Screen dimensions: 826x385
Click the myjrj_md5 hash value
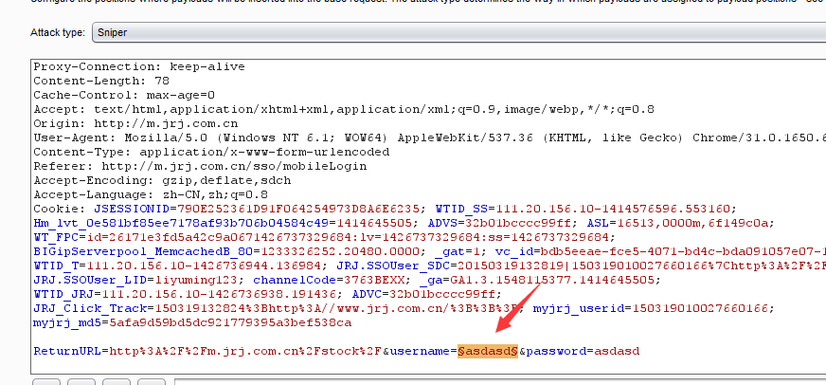click(x=230, y=322)
